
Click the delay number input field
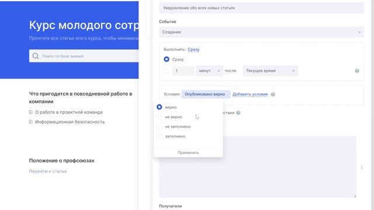183,71
